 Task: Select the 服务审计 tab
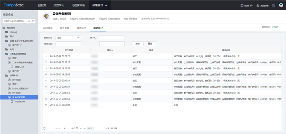click(98, 28)
